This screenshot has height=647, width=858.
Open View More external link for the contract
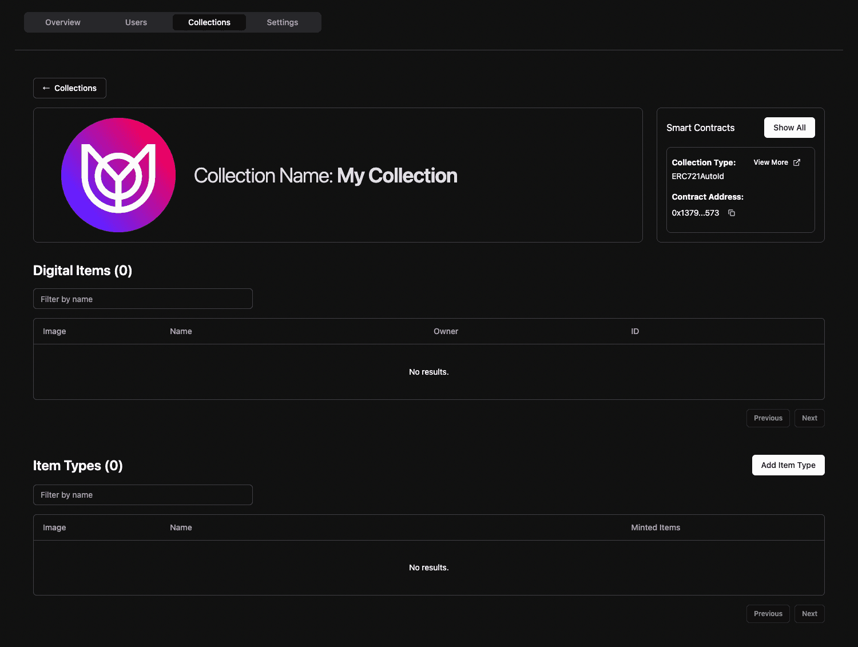tap(776, 162)
